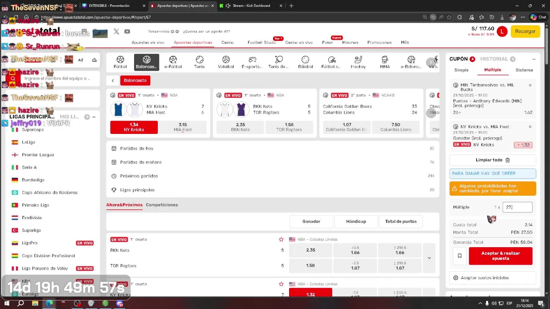Switch to Simple bet type tab
The height and width of the screenshot is (309, 550).
(461, 70)
